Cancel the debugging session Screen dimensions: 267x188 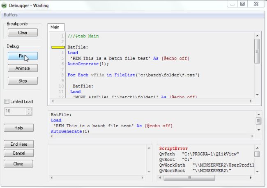(18, 153)
